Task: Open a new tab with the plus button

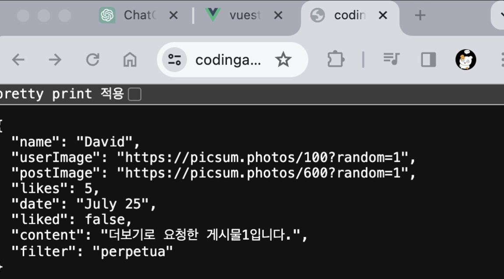Action: pos(419,15)
